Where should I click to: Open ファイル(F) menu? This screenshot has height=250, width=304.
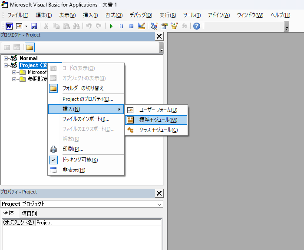click(18, 15)
